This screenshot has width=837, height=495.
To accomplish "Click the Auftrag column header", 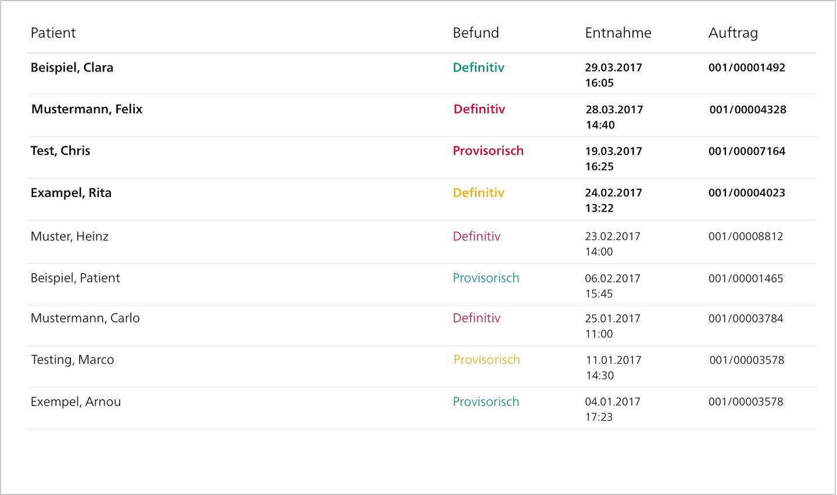I will point(733,34).
